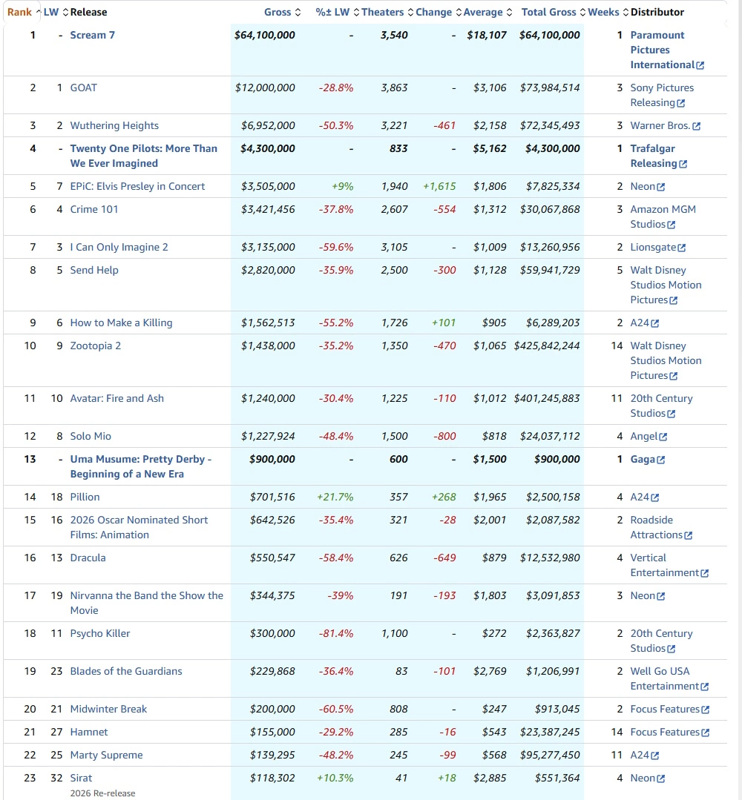
Task: Select the $64,100,000 gross cell for Scream 7
Action: [x=265, y=35]
